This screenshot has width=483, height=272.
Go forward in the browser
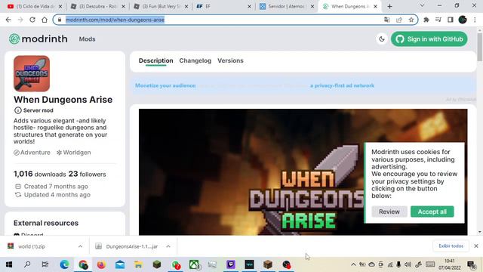(x=20, y=20)
